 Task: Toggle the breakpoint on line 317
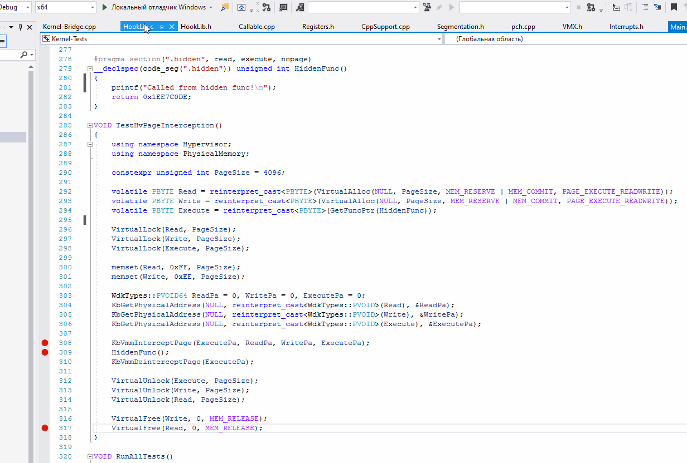click(45, 428)
